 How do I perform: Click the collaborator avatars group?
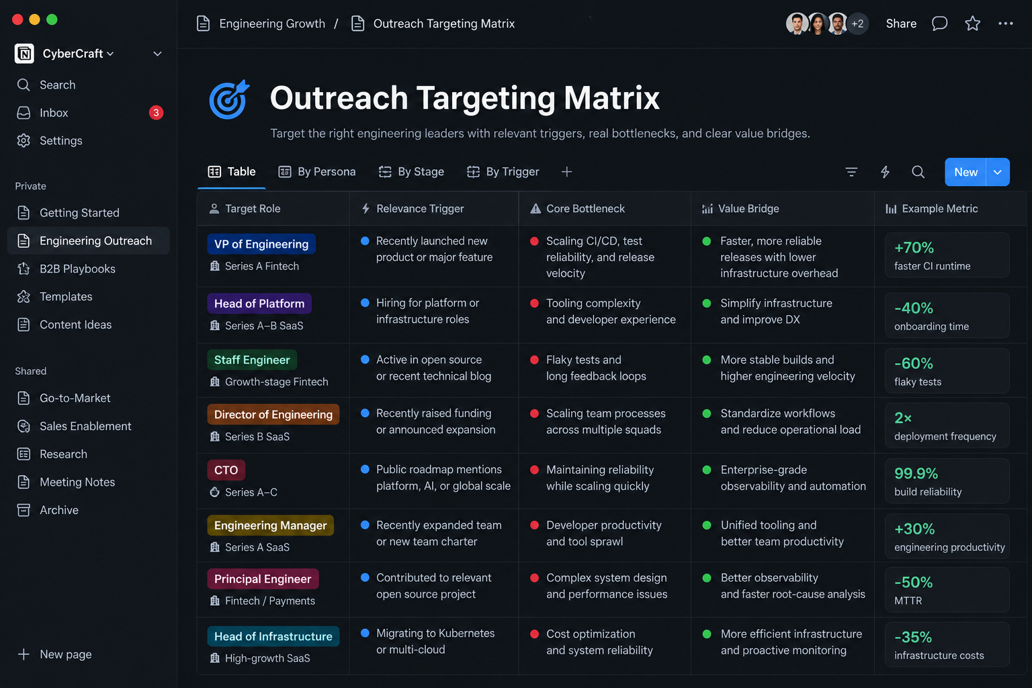pos(827,24)
